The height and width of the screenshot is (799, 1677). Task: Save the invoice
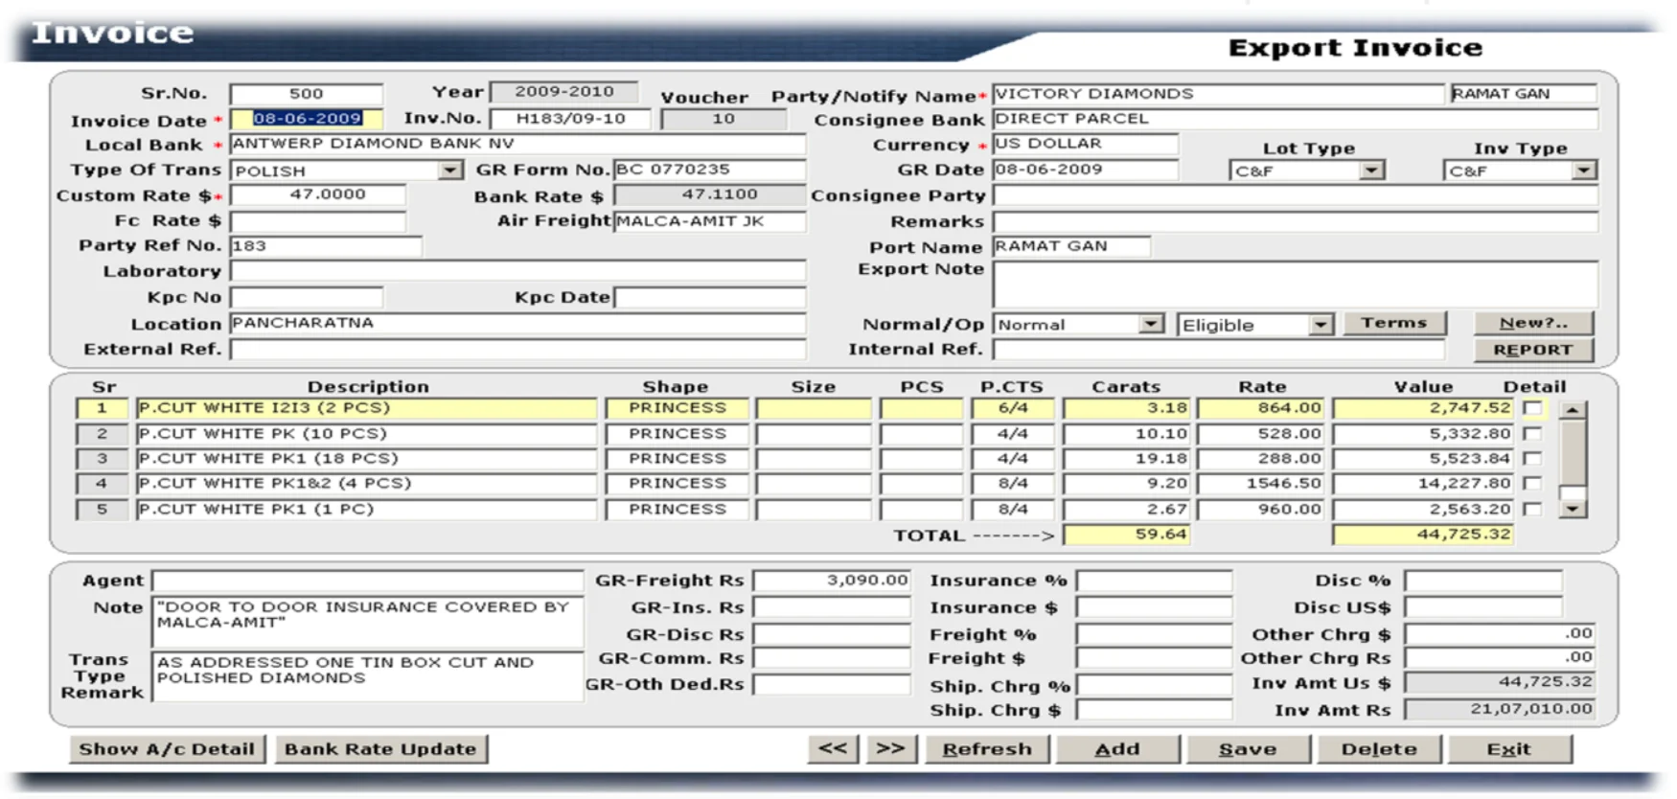pos(1248,749)
